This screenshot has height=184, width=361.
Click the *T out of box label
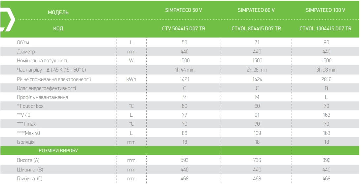pyautogui.click(x=30, y=106)
